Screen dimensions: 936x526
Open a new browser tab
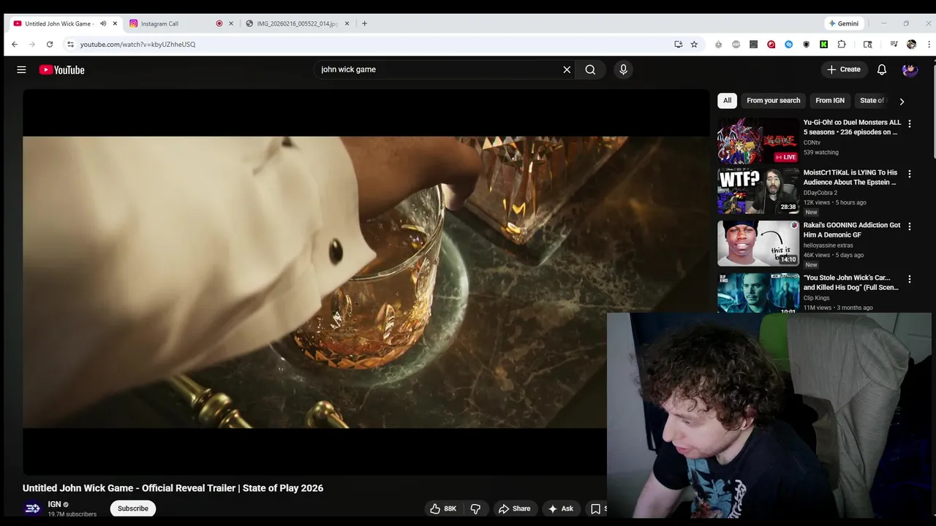[364, 23]
